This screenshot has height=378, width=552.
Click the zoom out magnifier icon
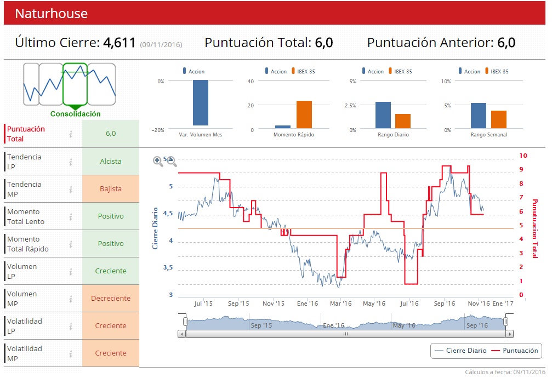click(x=172, y=161)
